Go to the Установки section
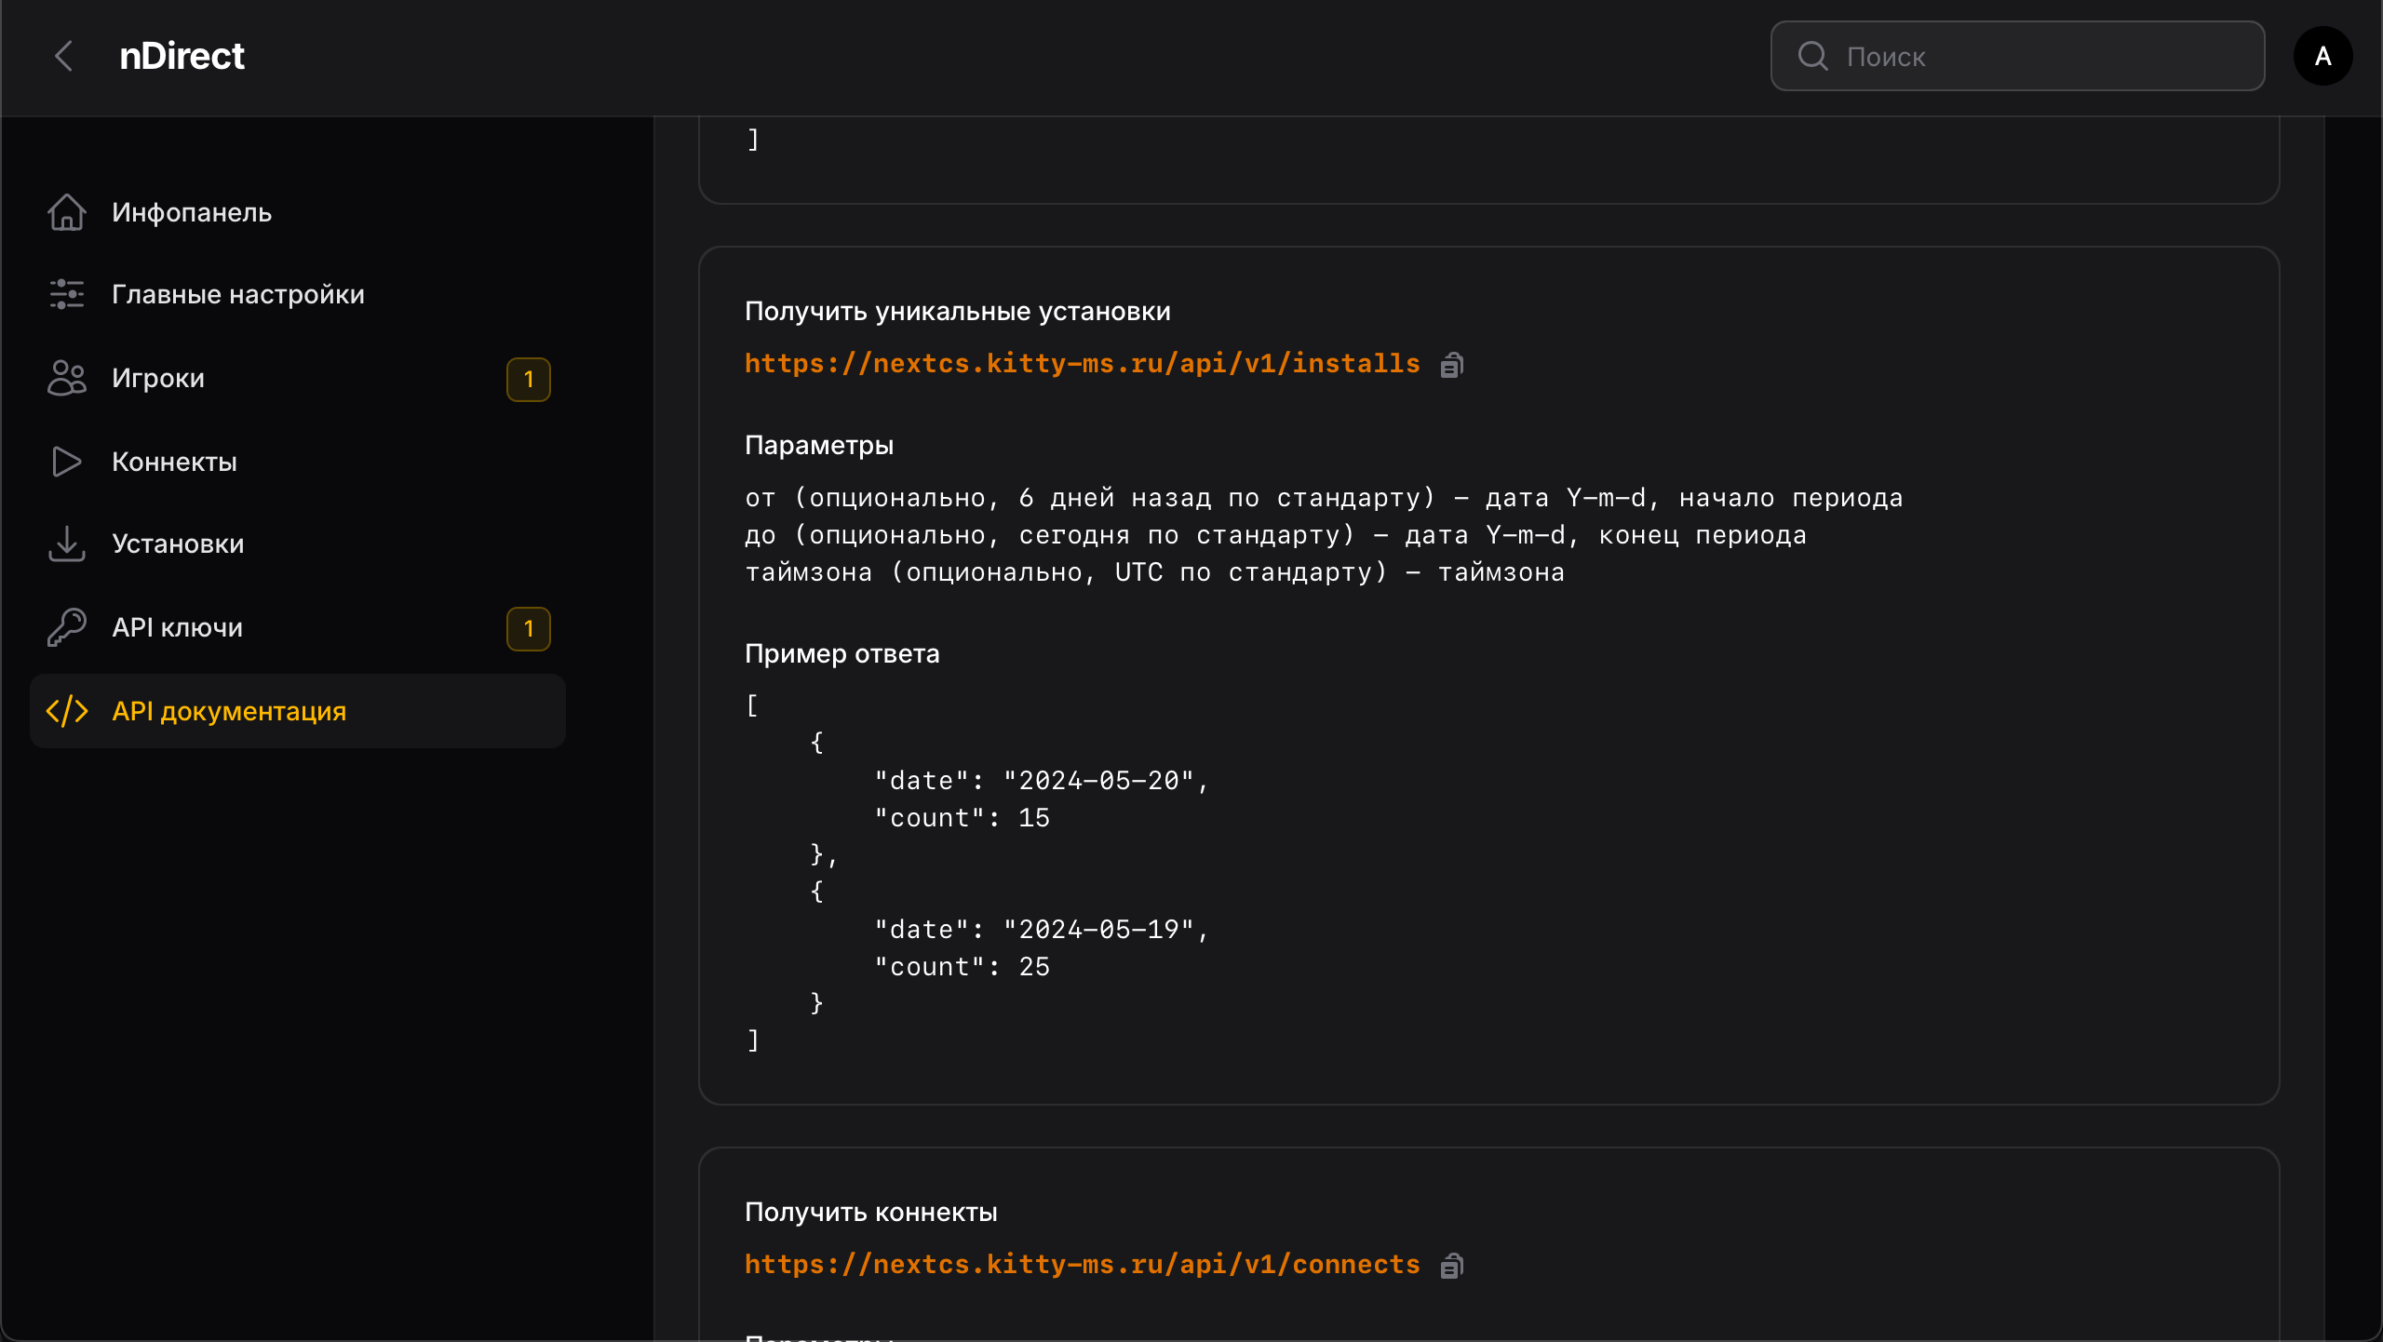Screen dimensions: 2383x1342 point(178,544)
